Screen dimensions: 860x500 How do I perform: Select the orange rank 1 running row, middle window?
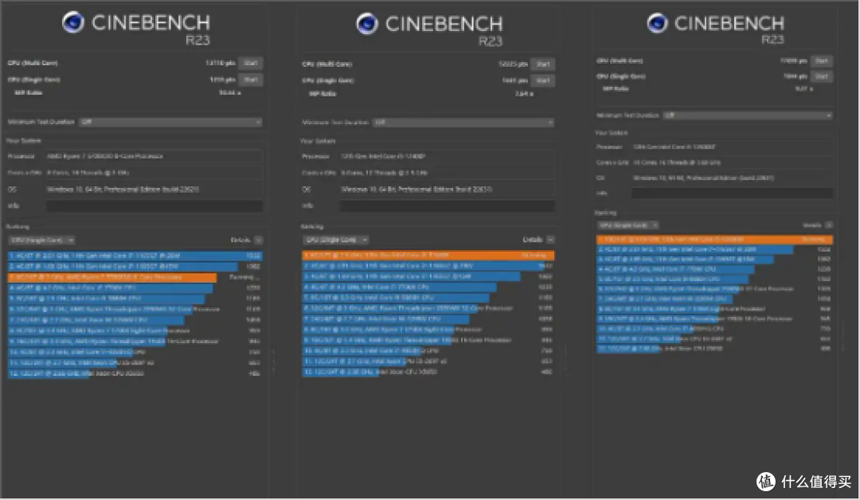tap(428, 256)
